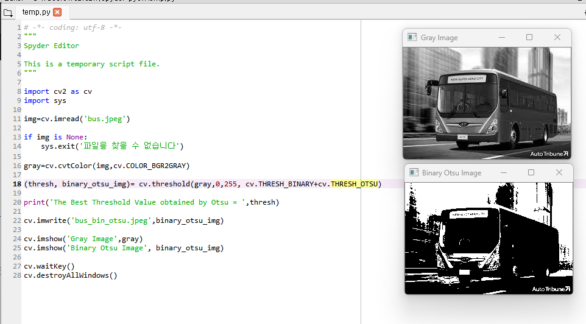Click cv.imshow('Binary Otsu Image') line

coord(124,248)
